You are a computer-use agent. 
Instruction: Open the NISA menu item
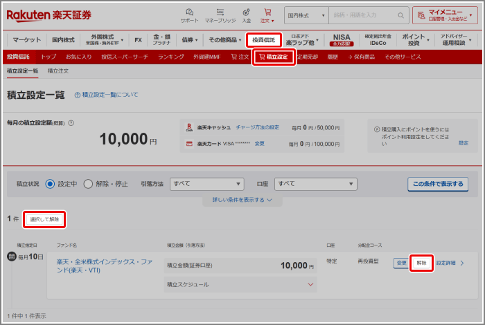coord(341,39)
